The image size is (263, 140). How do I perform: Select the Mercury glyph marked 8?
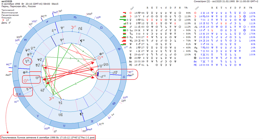pyautogui.click(x=27, y=61)
